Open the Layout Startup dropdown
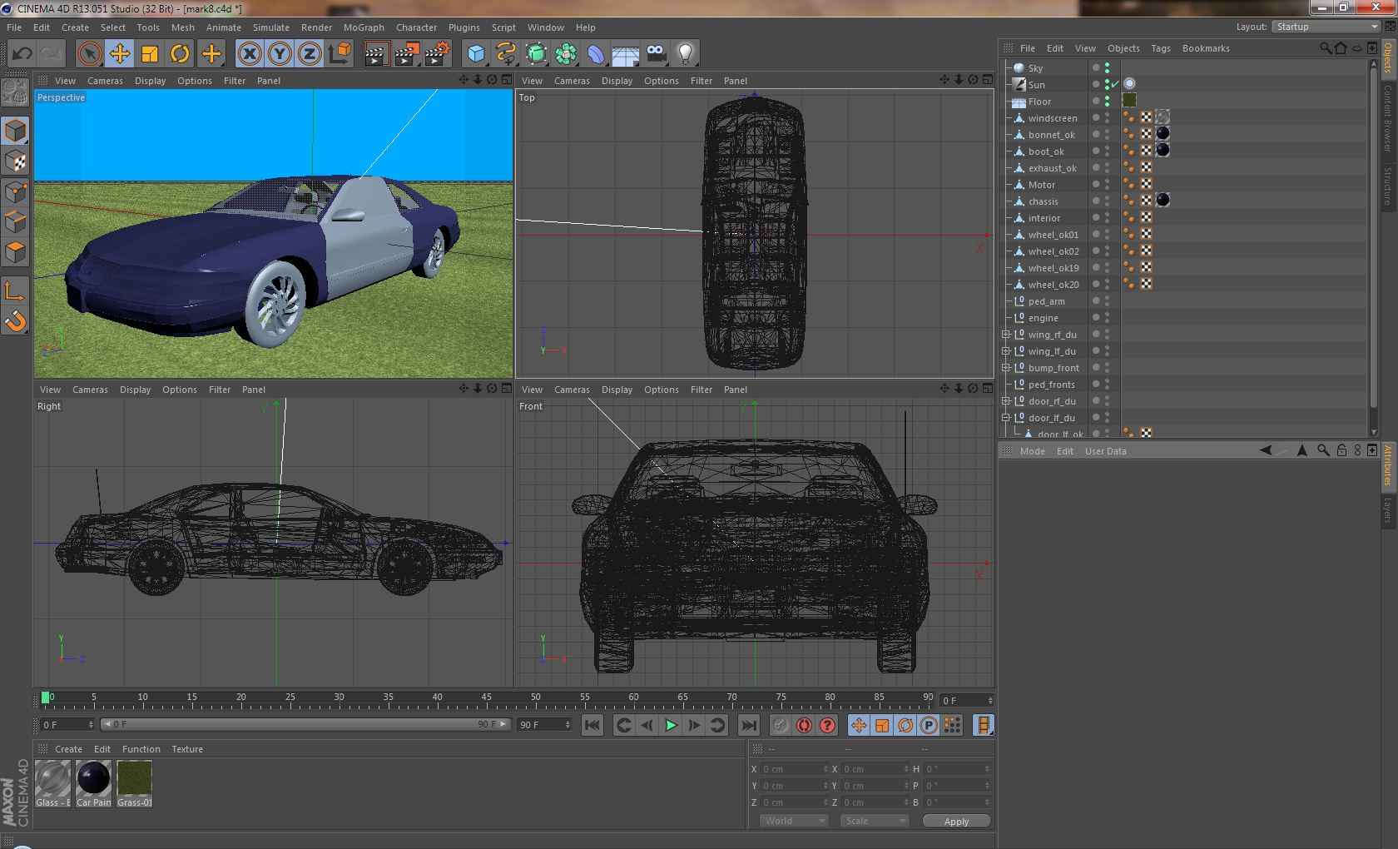 (x=1326, y=27)
